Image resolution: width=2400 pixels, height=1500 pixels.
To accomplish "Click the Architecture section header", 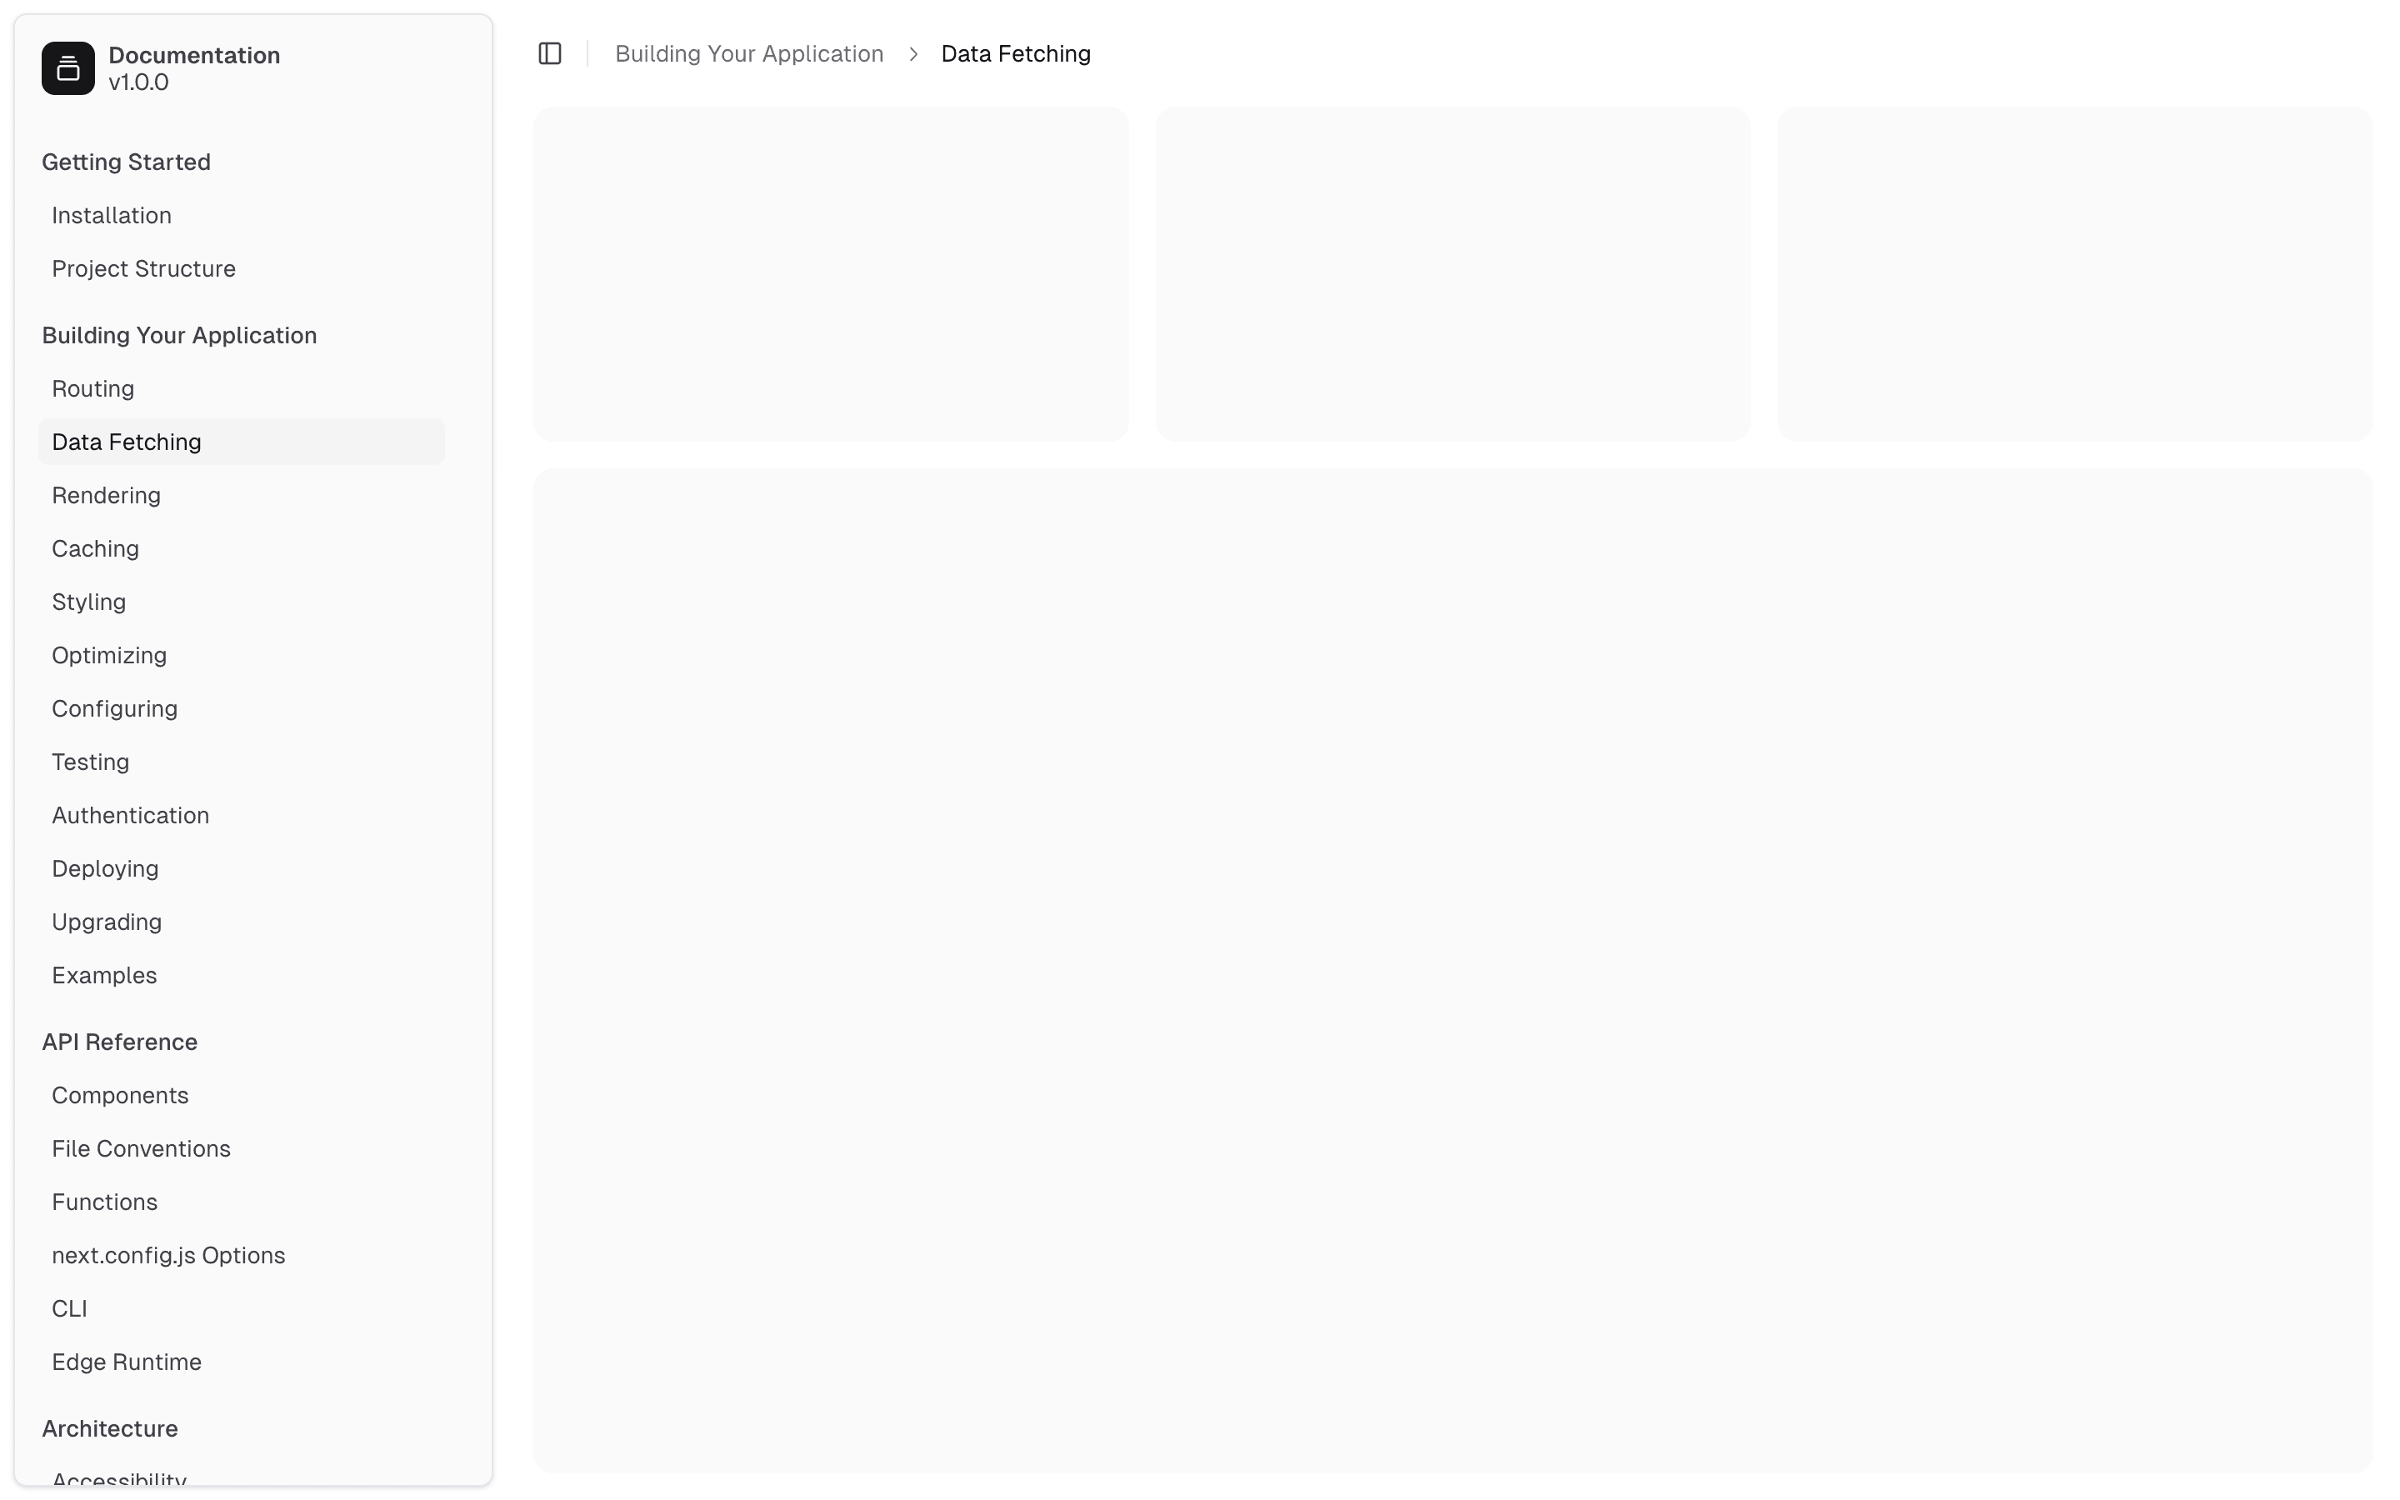I will [x=110, y=1428].
